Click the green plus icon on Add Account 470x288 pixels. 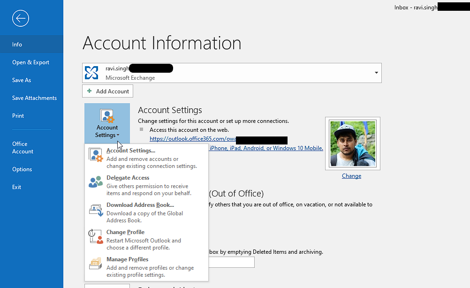pos(89,91)
